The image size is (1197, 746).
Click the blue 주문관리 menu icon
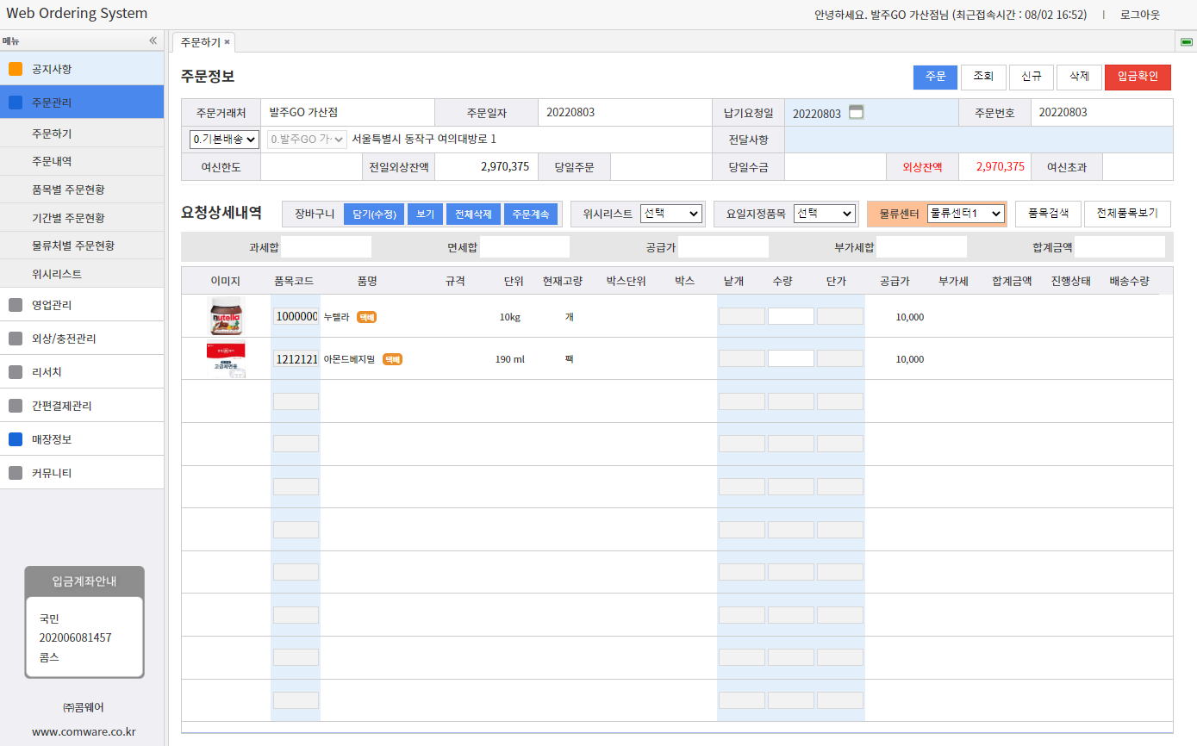[16, 103]
